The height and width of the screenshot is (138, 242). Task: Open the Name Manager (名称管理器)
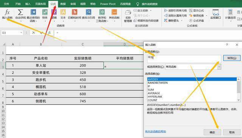tap(128, 16)
